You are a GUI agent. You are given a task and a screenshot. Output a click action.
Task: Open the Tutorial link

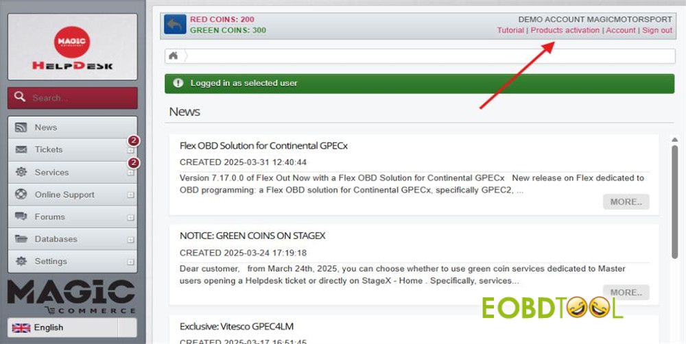[510, 30]
